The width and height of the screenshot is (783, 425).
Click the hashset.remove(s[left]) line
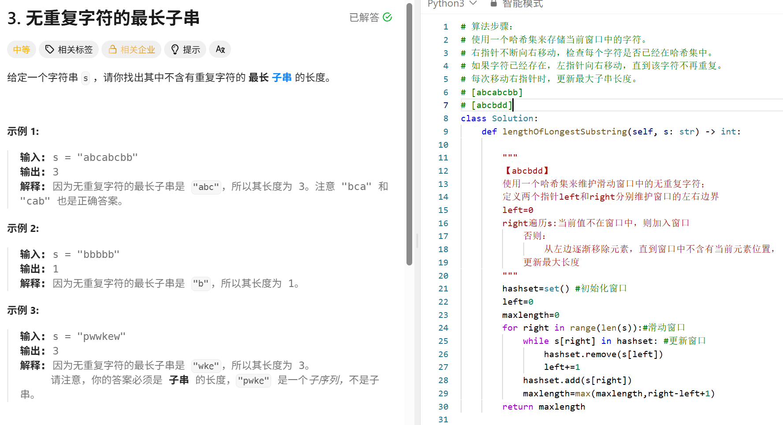603,354
